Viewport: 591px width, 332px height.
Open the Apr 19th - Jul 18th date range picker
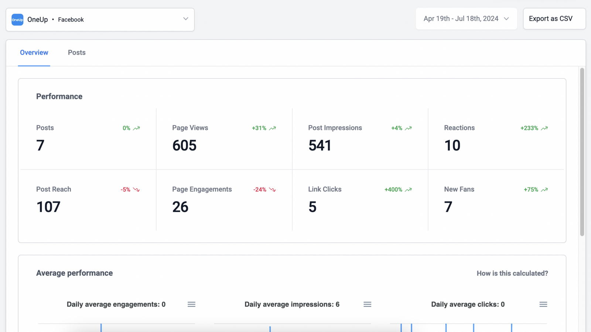coord(461,19)
